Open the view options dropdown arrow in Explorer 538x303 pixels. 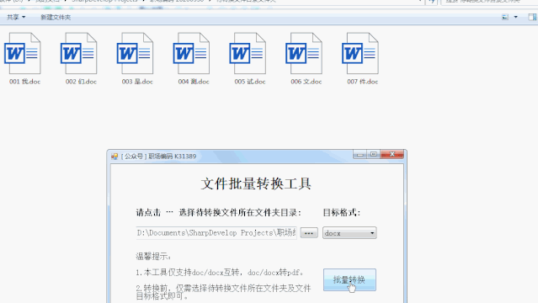click(x=516, y=17)
